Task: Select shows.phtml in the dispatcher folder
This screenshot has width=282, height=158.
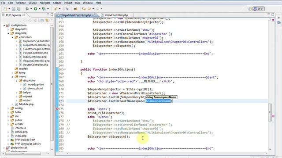Action: 35,88
